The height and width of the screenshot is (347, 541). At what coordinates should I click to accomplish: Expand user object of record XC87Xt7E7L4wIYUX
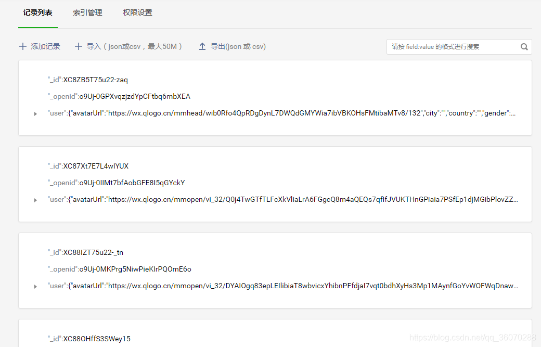[x=35, y=200]
